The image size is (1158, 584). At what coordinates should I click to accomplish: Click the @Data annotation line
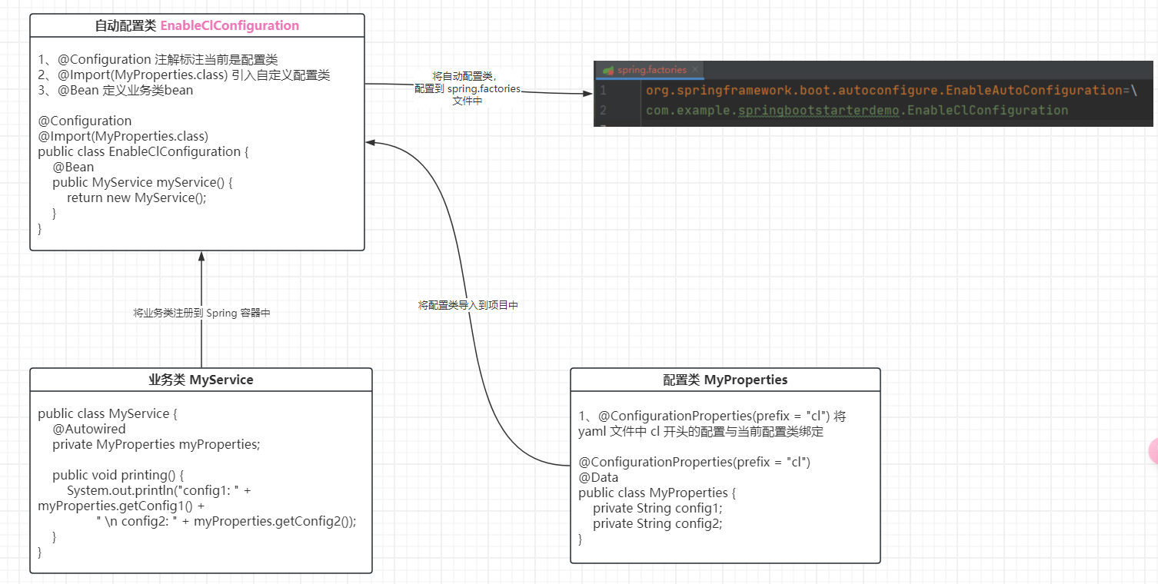(598, 477)
